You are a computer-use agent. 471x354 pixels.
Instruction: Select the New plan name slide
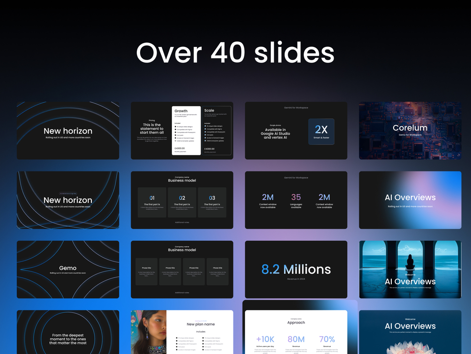182,332
